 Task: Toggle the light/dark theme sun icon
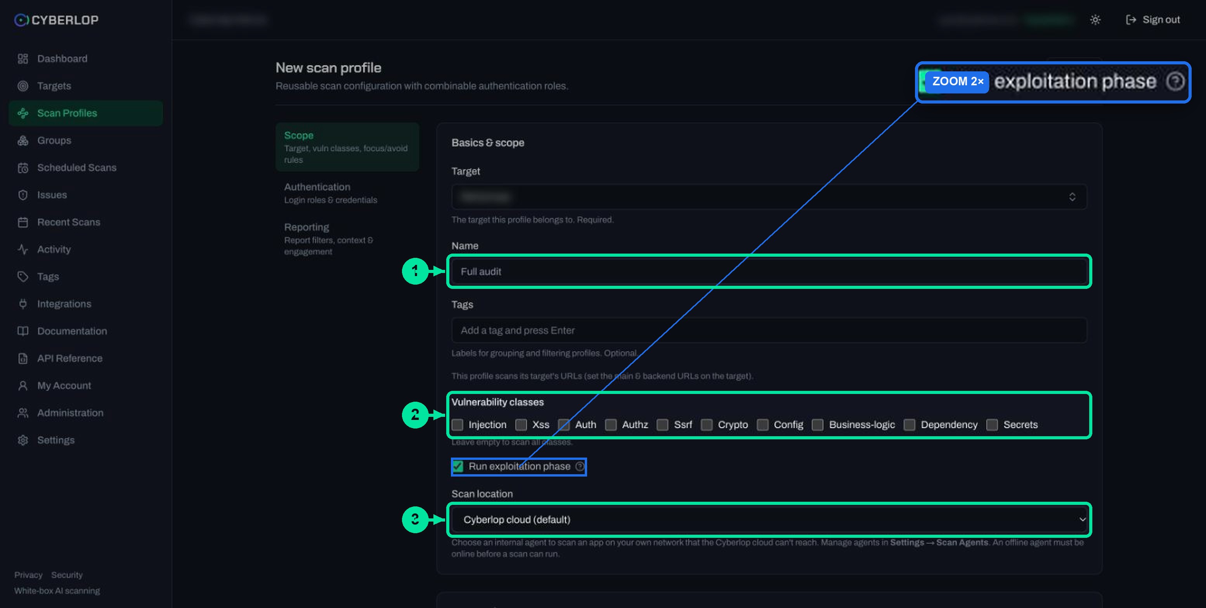(x=1095, y=20)
